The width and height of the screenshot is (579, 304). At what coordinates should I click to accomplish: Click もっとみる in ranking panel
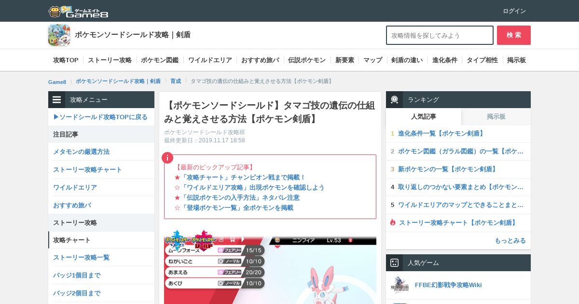coord(510,241)
